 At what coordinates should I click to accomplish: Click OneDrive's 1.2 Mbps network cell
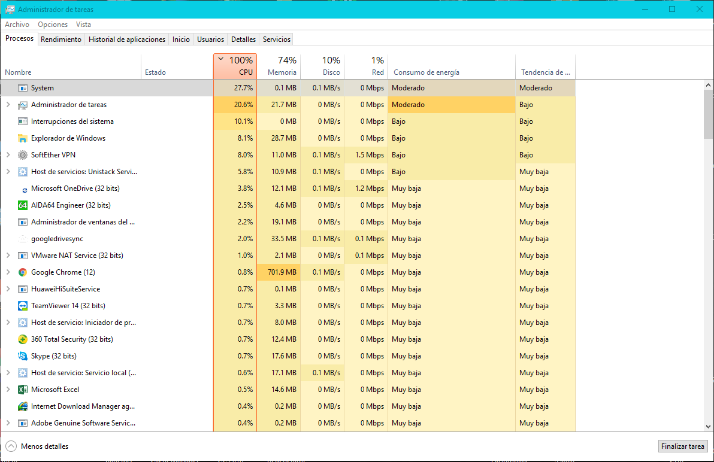[366, 189]
